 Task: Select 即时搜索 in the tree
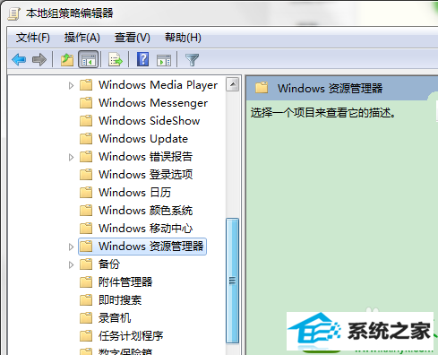point(120,300)
